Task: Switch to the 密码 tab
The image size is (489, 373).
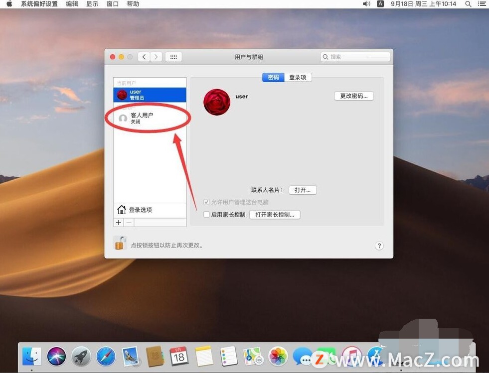Action: [x=273, y=77]
